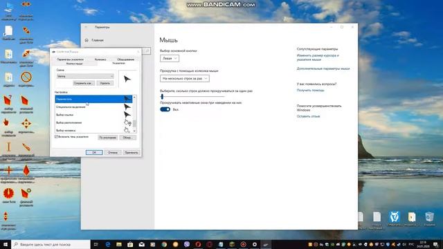
Task: Open the first Opera icon on the taskbar
Action: [x=198, y=244]
